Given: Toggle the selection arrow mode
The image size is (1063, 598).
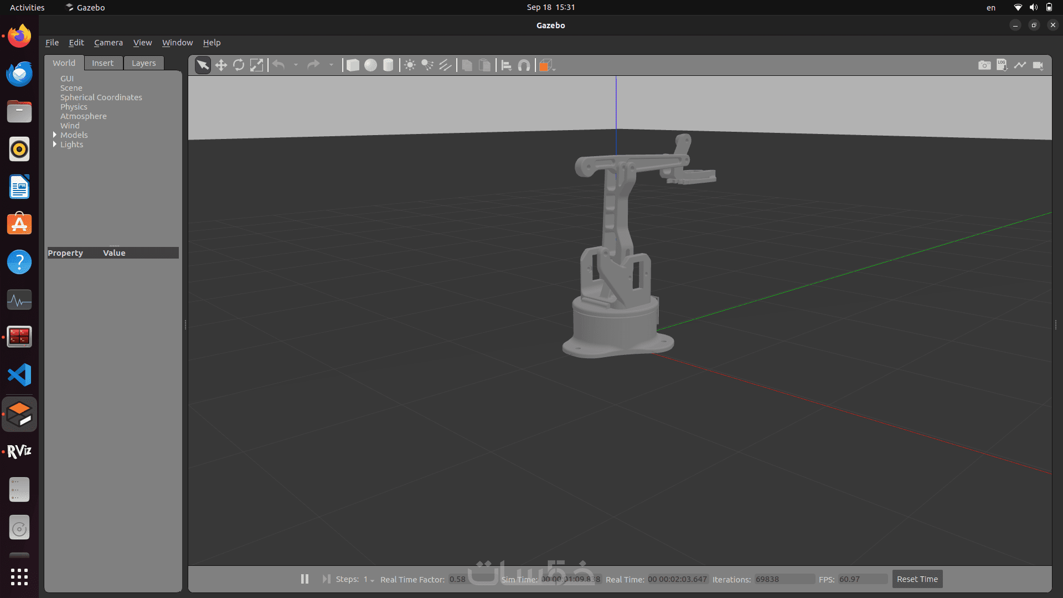Looking at the screenshot, I should click(203, 65).
